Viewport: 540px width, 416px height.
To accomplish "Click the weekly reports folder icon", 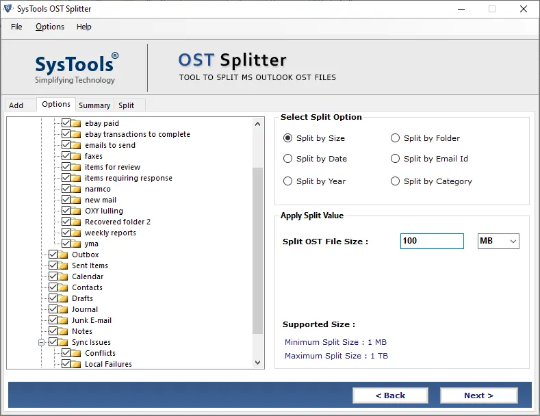I will (76, 233).
